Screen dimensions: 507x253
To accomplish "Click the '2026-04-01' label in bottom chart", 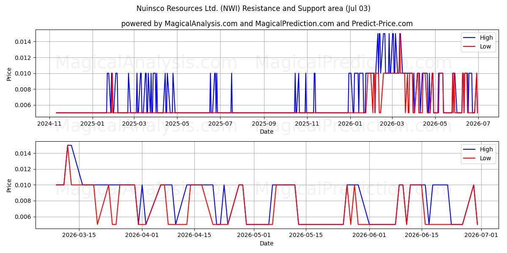I will 142,236.
